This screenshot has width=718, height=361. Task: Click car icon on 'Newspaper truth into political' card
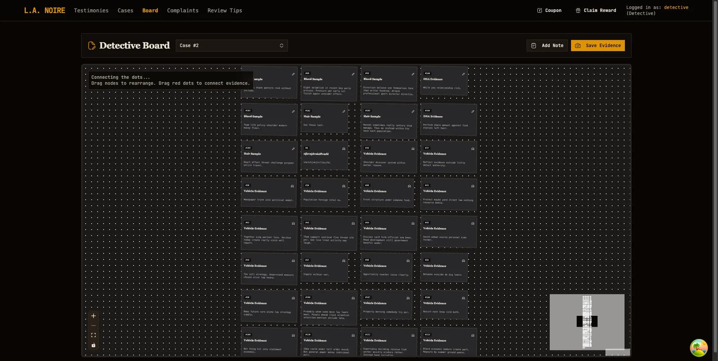click(x=292, y=186)
